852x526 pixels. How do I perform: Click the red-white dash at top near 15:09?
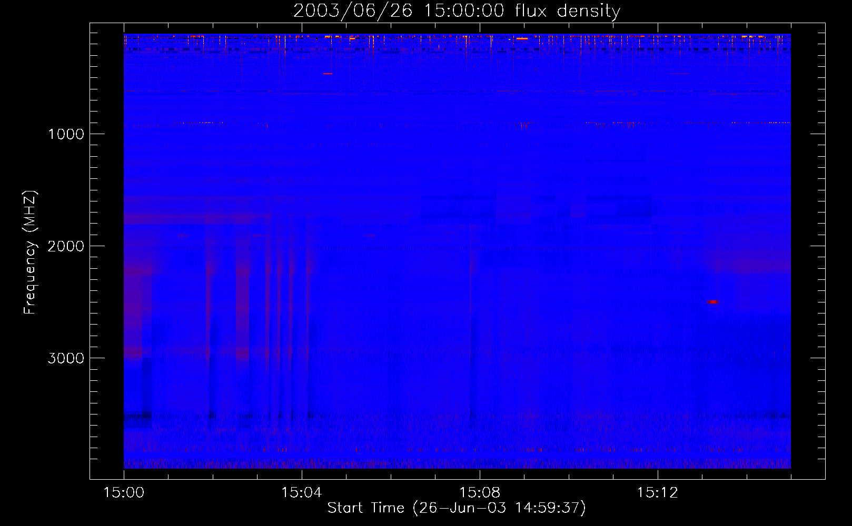tap(522, 38)
